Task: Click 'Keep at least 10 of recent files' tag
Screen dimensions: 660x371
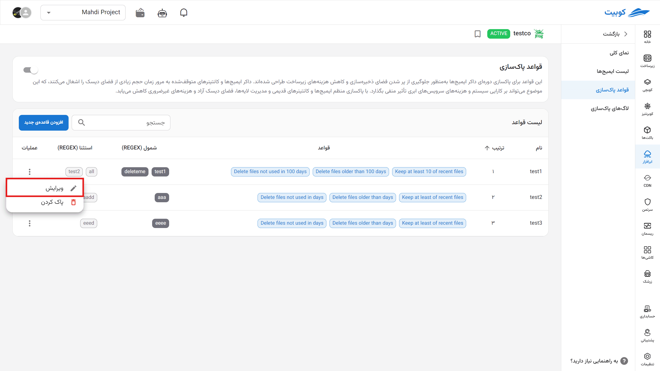Action: 429,172
